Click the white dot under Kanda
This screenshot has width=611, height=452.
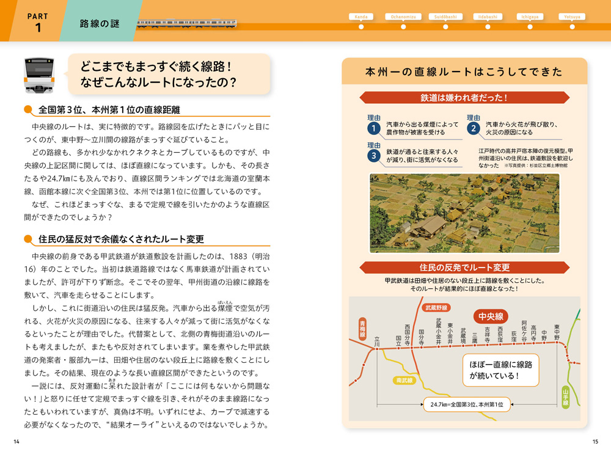361,27
